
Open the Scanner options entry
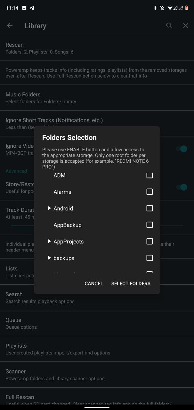point(97,374)
